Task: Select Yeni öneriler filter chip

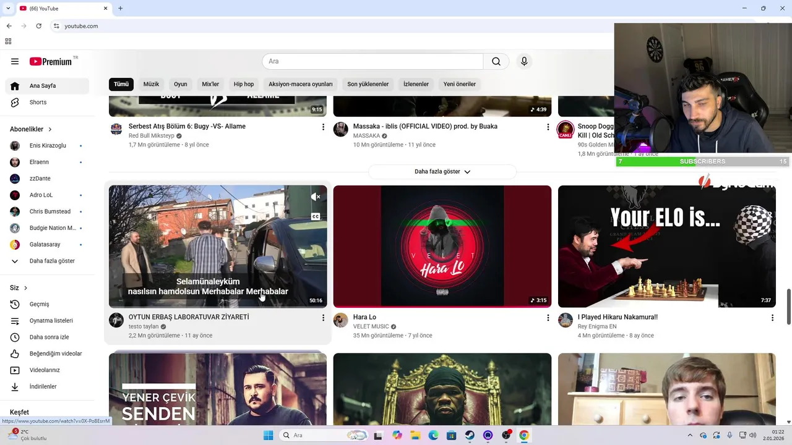Action: (x=460, y=84)
